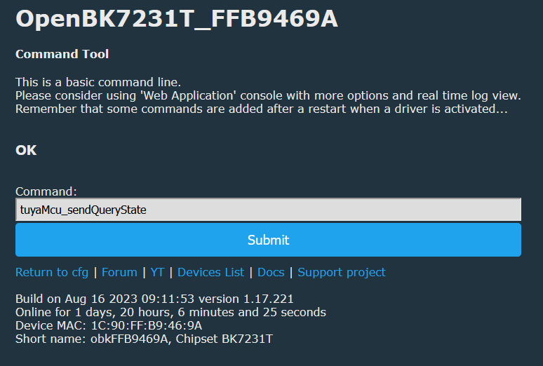The width and height of the screenshot is (543, 366).
Task: Click the OK command result text
Action: 26,150
